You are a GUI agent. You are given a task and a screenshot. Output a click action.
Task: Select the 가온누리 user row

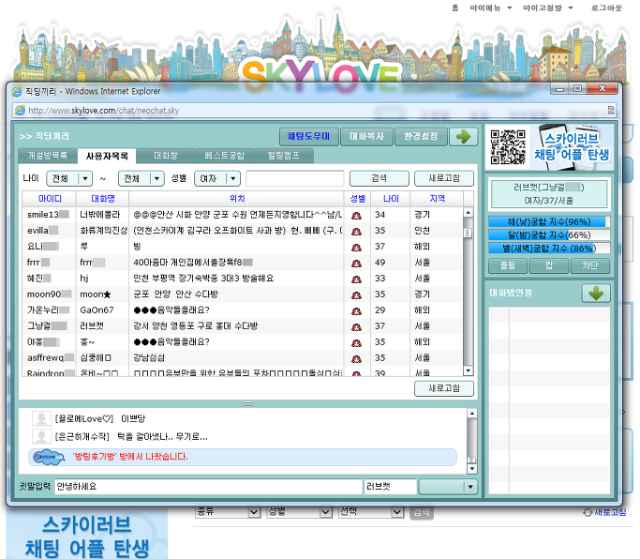point(243,310)
